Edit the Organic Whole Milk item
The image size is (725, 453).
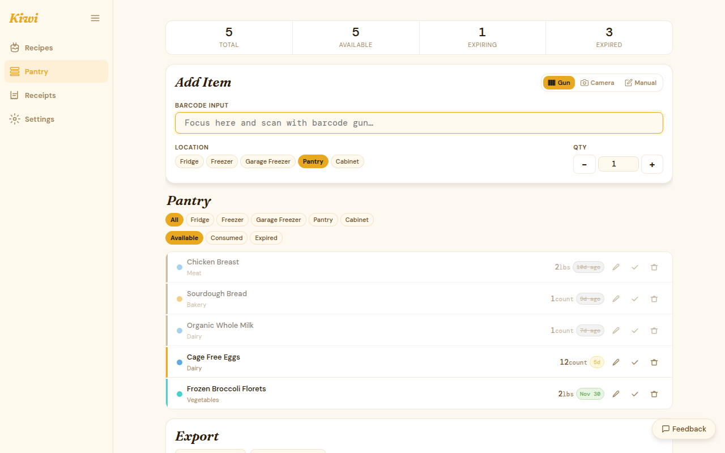tap(616, 331)
